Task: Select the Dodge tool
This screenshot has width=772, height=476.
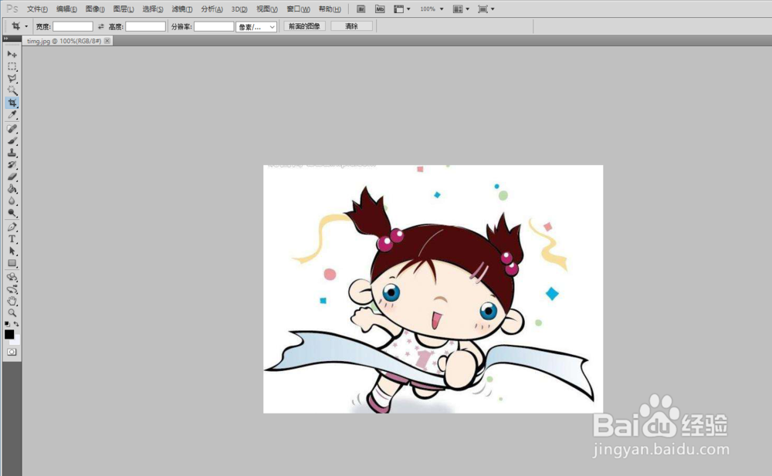Action: (x=12, y=213)
